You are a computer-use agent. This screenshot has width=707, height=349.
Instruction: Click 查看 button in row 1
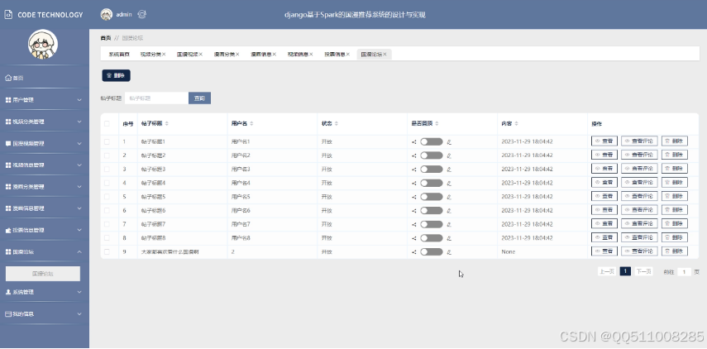click(604, 141)
